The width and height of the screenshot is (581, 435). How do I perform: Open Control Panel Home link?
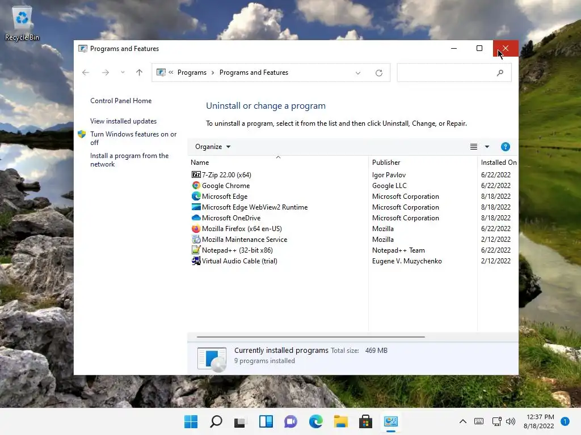pos(121,101)
